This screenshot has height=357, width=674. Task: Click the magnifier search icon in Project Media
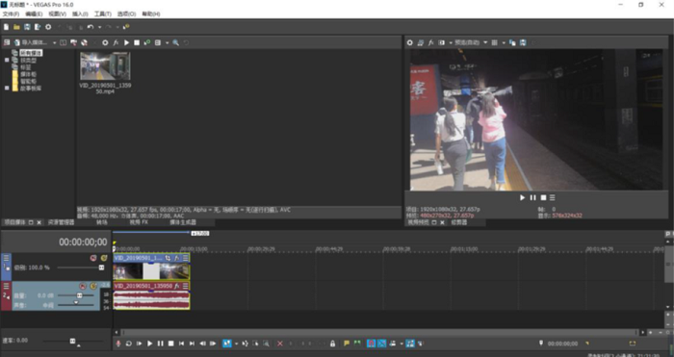pyautogui.click(x=176, y=42)
